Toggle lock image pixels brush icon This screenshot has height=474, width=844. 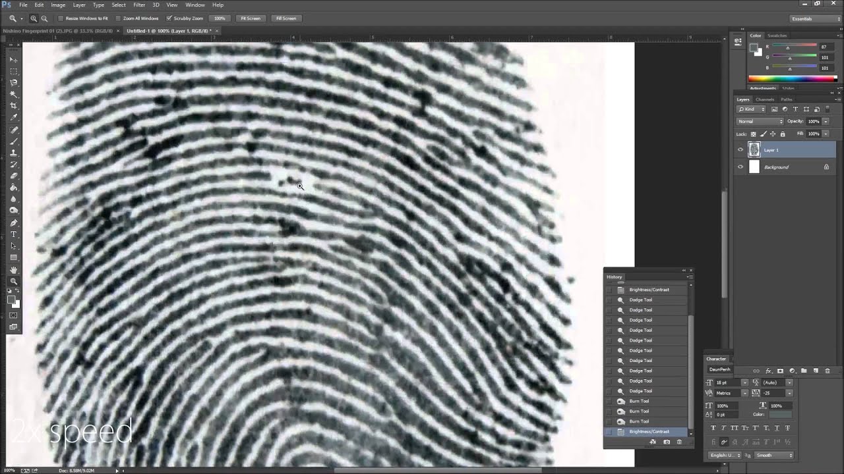(x=763, y=134)
